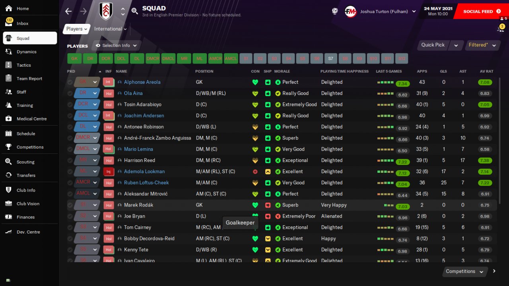Click the Scouting magnifier icon
Image resolution: width=509 pixels, height=286 pixels.
pos(9,162)
